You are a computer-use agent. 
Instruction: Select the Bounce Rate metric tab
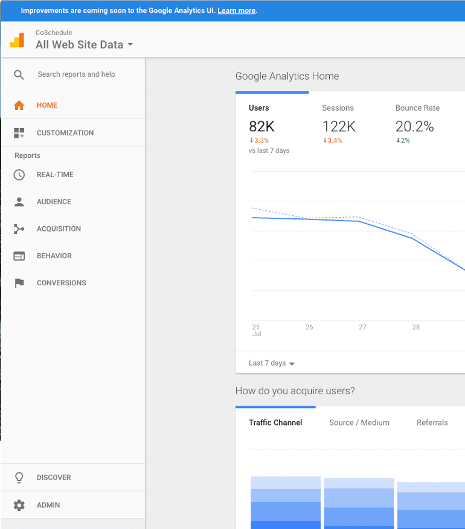(418, 125)
